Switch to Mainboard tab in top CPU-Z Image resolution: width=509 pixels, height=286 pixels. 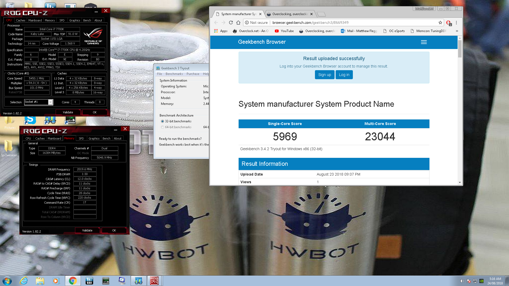35,20
